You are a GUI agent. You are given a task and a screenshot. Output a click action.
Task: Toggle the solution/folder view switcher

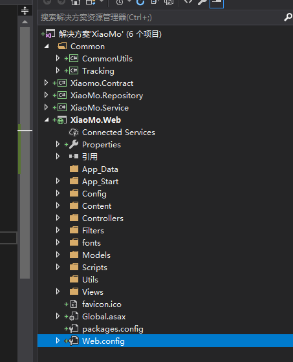91,3
